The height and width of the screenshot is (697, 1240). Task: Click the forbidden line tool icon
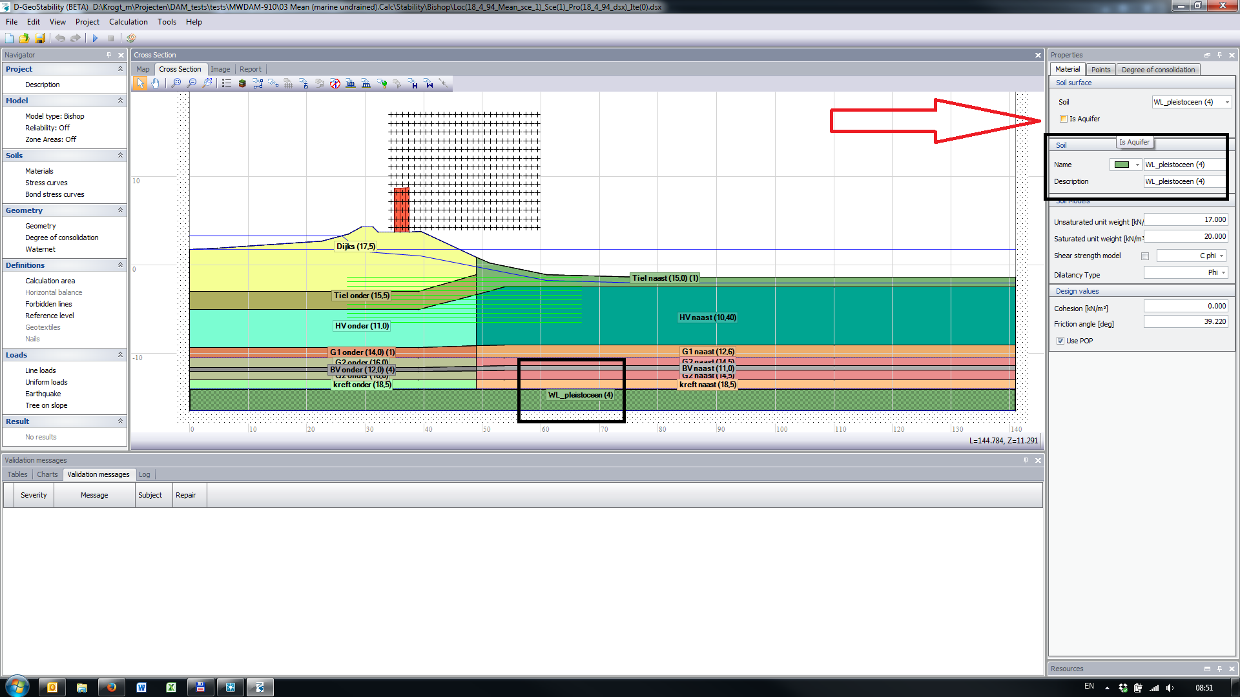pyautogui.click(x=335, y=84)
